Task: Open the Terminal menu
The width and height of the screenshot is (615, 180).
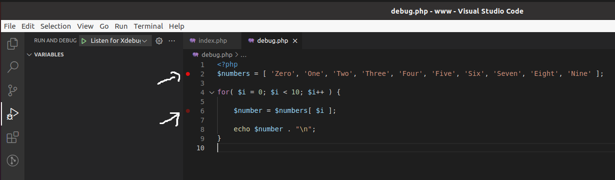Action: click(148, 26)
